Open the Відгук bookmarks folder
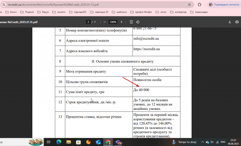241x146 pixels. click(x=43, y=12)
